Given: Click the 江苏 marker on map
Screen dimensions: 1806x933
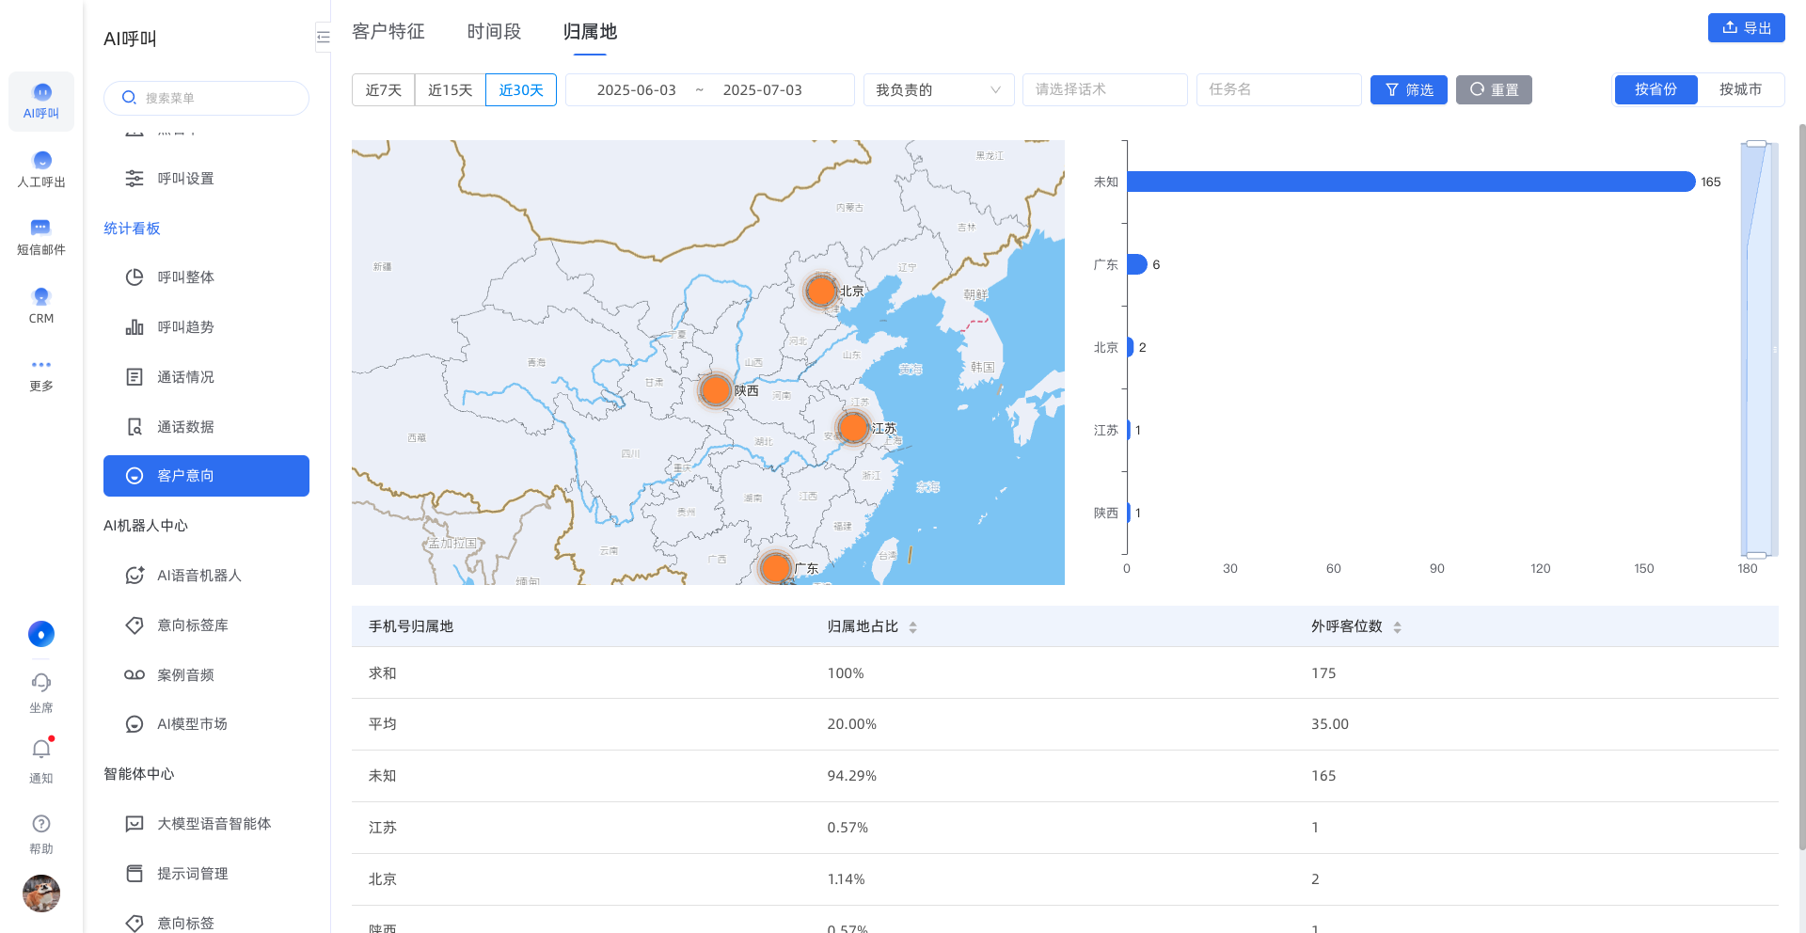Looking at the screenshot, I should 853,428.
